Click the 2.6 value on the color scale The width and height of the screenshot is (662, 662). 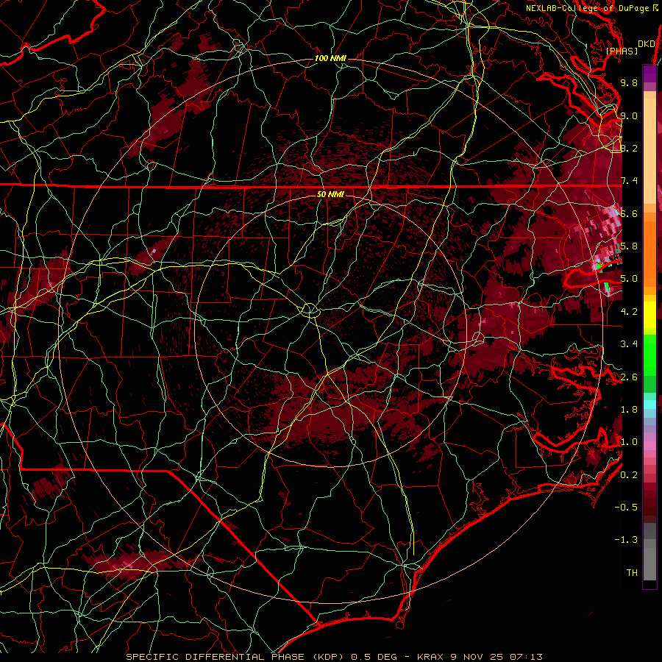point(629,377)
